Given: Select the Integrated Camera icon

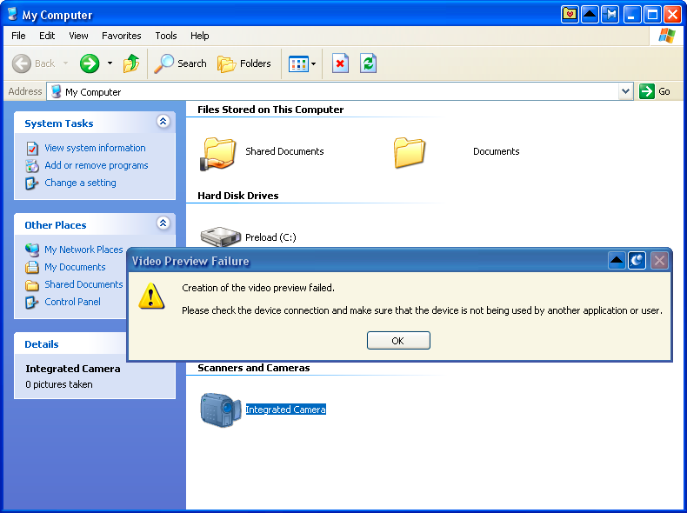Looking at the screenshot, I should point(220,410).
